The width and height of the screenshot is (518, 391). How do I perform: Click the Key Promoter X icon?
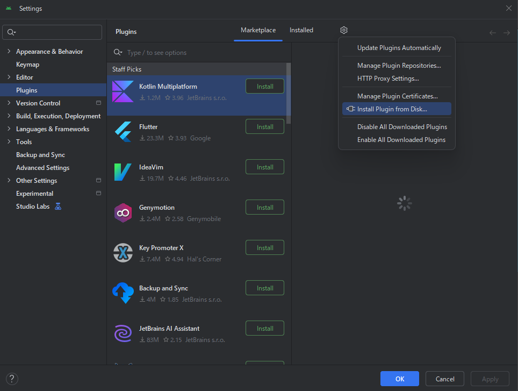(123, 253)
